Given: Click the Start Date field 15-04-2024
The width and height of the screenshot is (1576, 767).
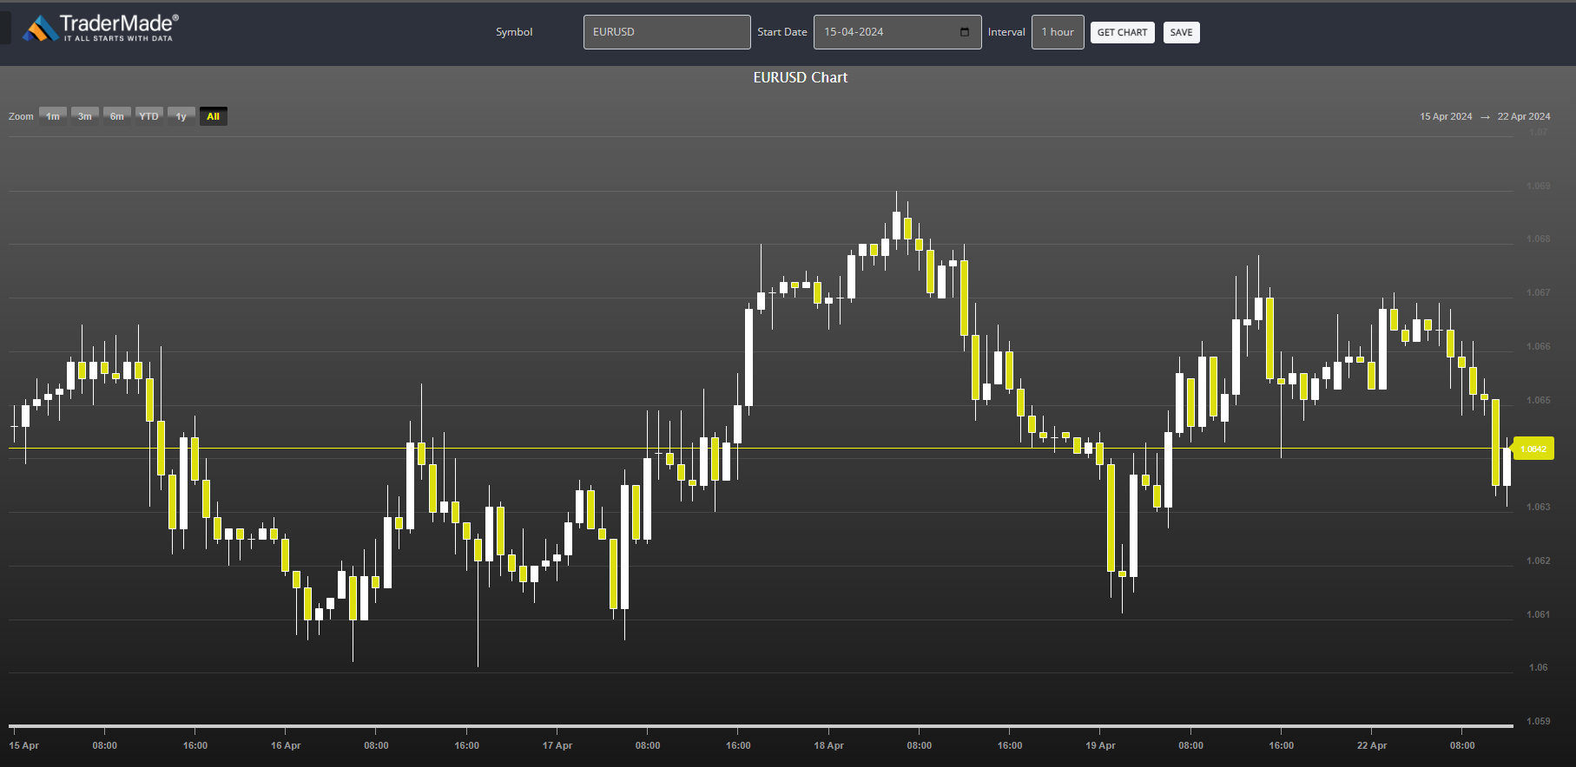Looking at the screenshot, I should pos(897,32).
